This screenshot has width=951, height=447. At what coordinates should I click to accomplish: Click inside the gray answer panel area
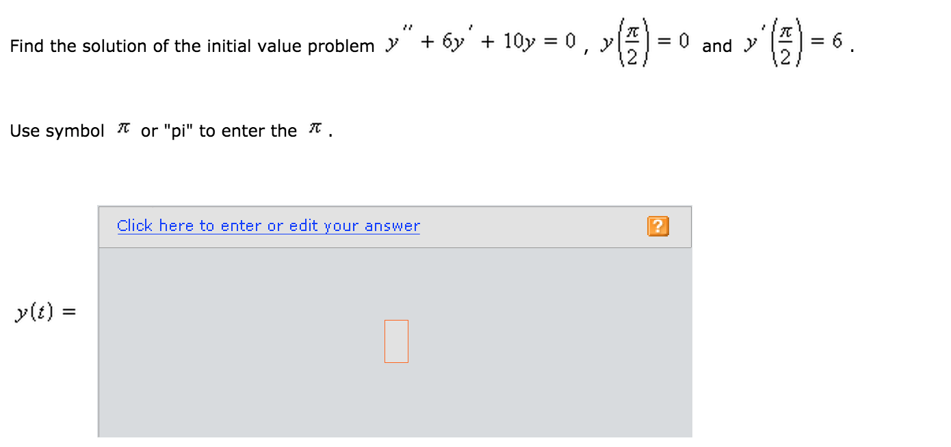(274, 342)
